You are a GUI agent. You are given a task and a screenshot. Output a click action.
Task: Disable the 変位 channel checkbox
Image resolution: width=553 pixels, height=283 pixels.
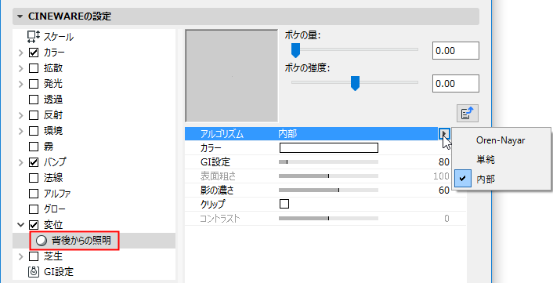coord(34,225)
